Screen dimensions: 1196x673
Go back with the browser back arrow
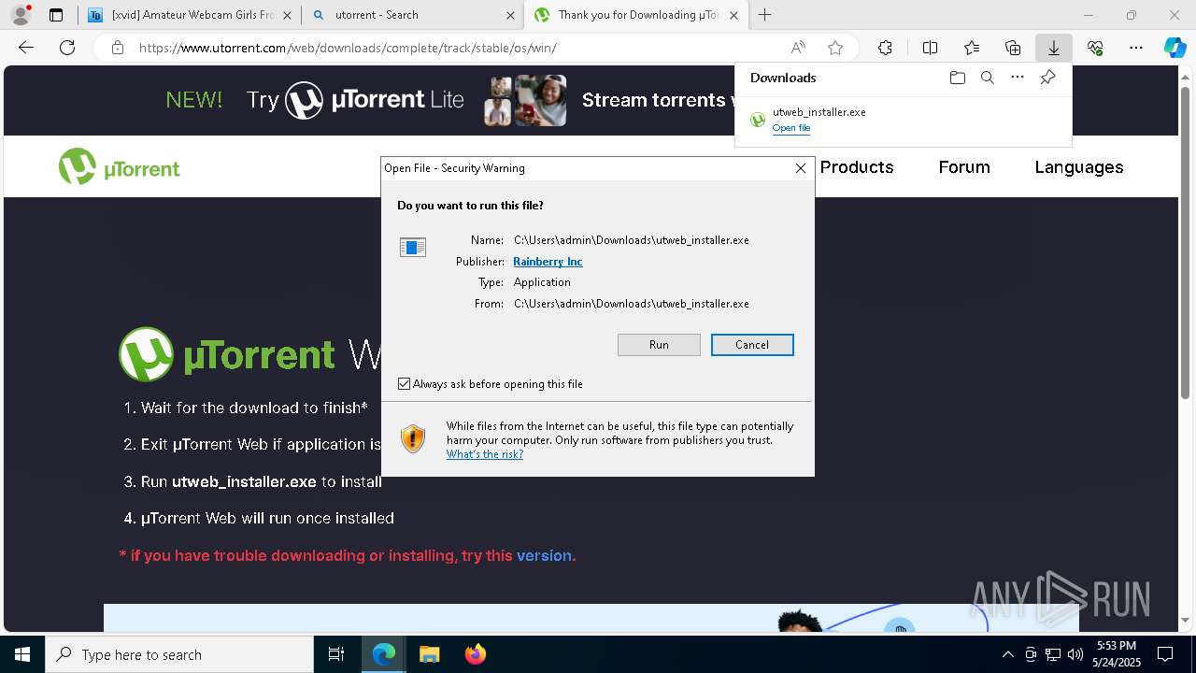coord(26,48)
